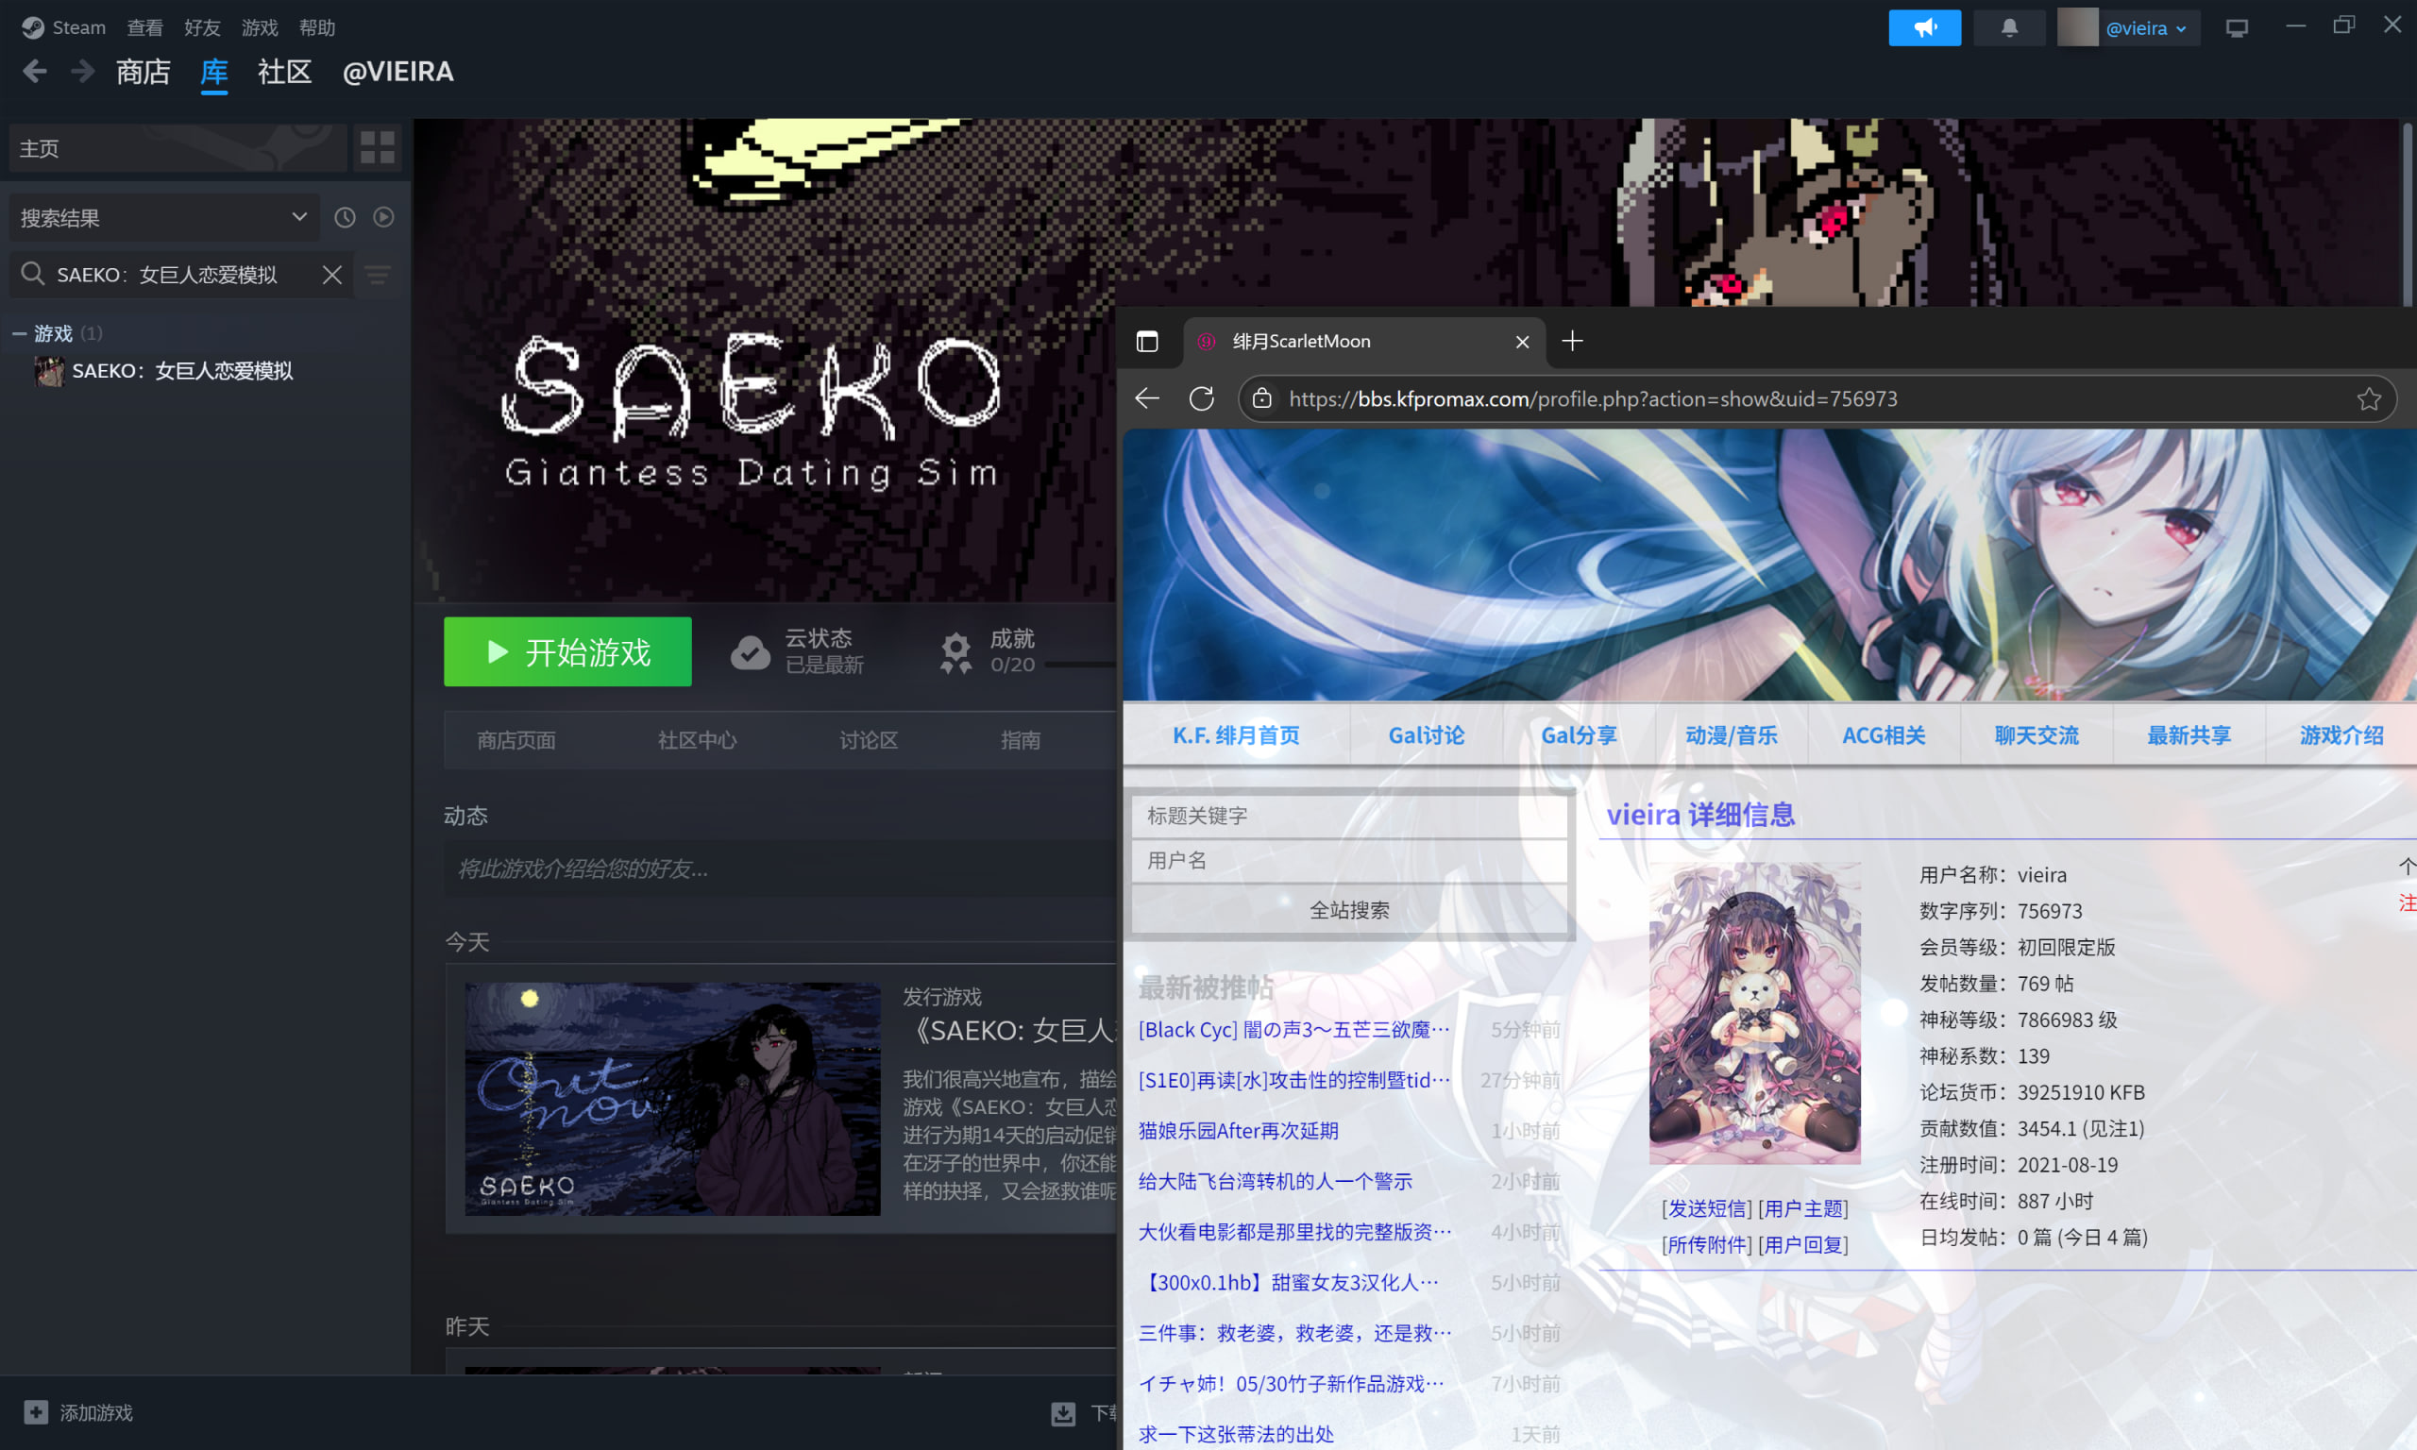Switch to Big Picture mode monitor icon
Screen dimensions: 2417x1450
point(2237,27)
